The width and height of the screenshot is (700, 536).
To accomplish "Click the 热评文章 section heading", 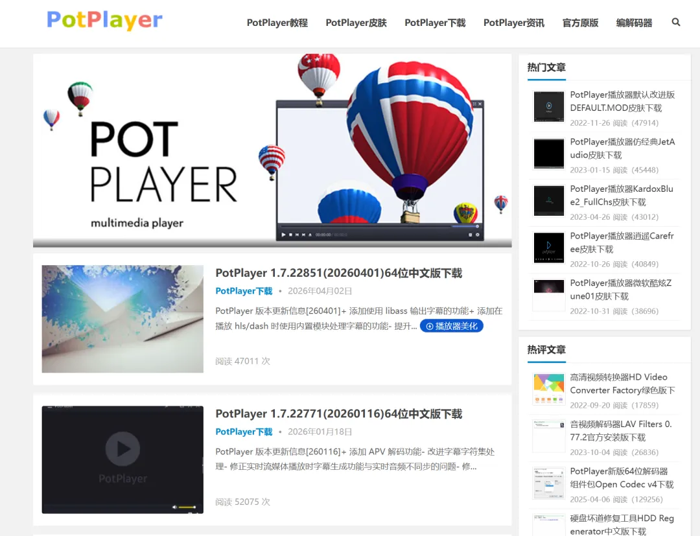I will point(546,350).
